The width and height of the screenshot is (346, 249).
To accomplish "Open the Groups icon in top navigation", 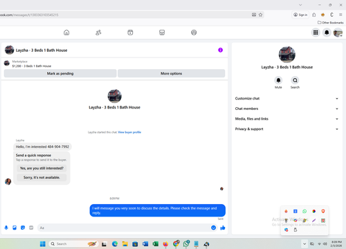I will click(x=194, y=33).
